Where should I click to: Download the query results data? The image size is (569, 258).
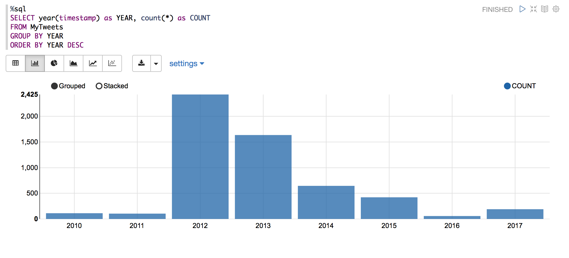[141, 63]
